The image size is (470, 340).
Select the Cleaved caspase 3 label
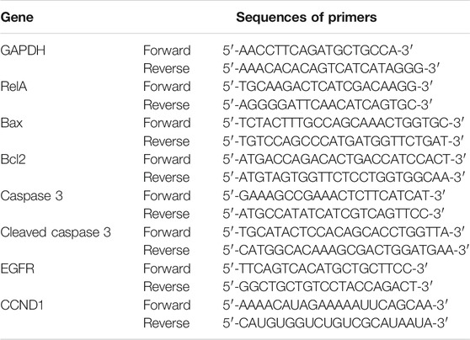tap(56, 232)
